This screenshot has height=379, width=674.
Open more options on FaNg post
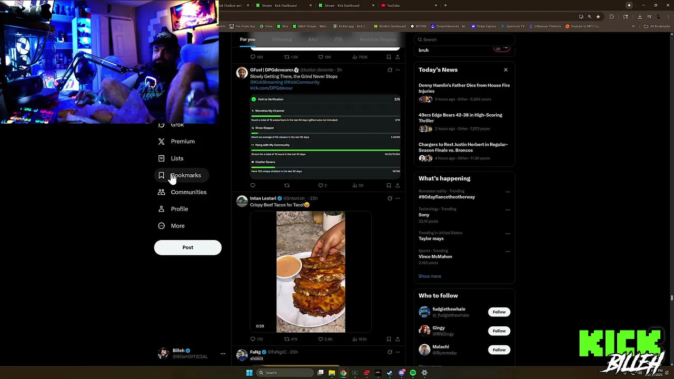coord(398,352)
